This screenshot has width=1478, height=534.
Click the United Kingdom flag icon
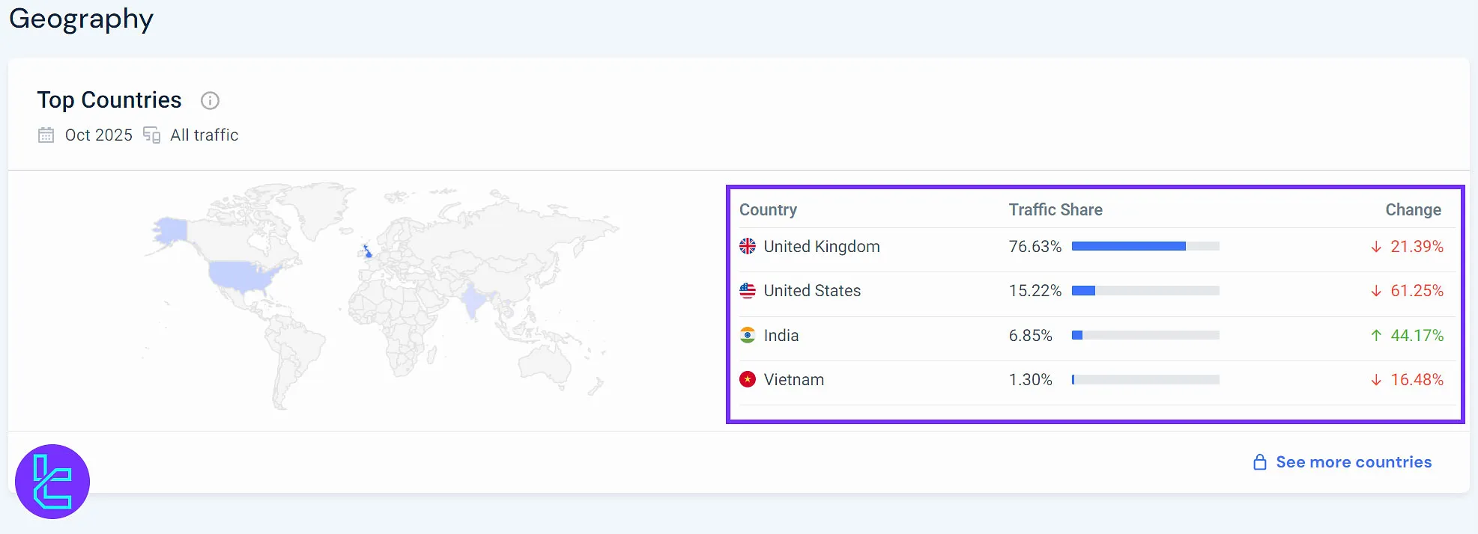click(x=748, y=246)
